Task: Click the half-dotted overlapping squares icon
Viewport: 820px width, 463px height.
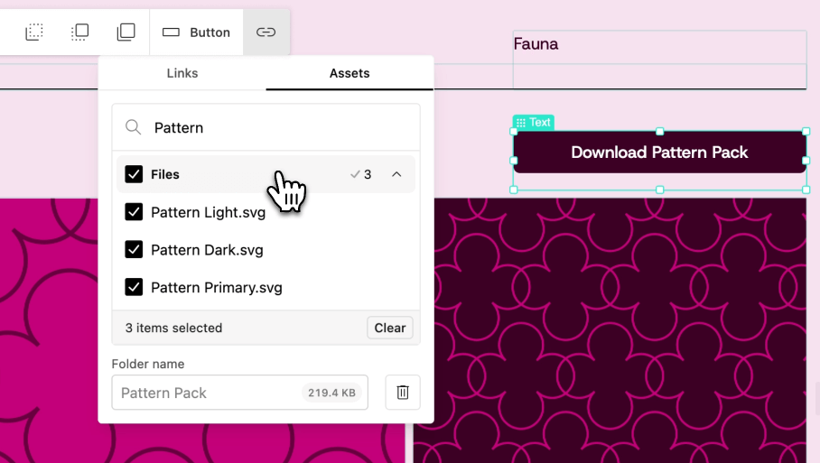Action: pyautogui.click(x=80, y=32)
